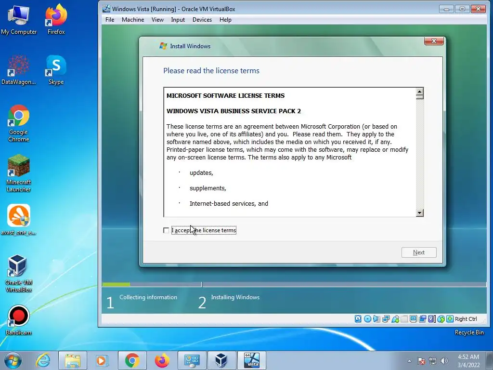Viewport: 493px width, 370px height.
Task: Click the 'Right Ctrl' host key label
Action: (466, 319)
